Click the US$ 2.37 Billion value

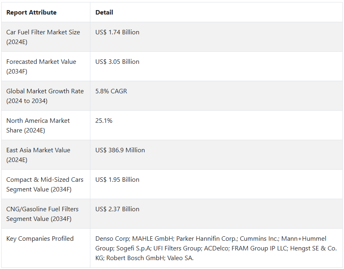coord(117,209)
